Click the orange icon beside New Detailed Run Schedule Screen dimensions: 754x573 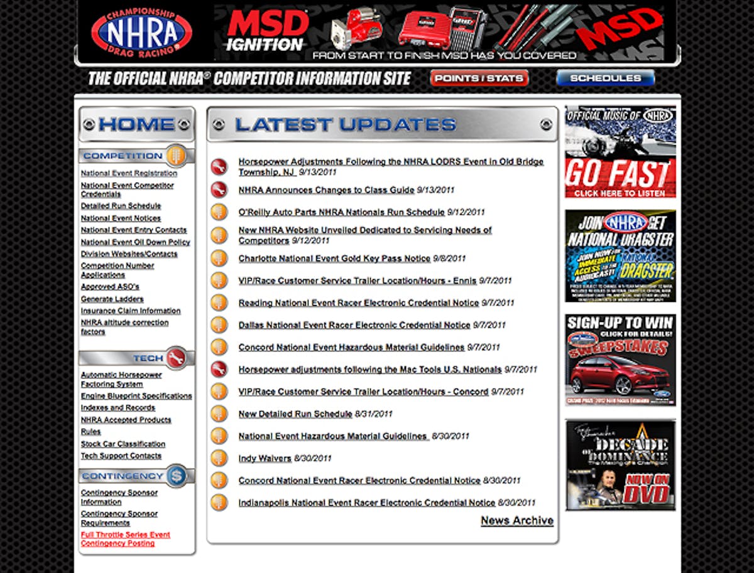pos(219,414)
